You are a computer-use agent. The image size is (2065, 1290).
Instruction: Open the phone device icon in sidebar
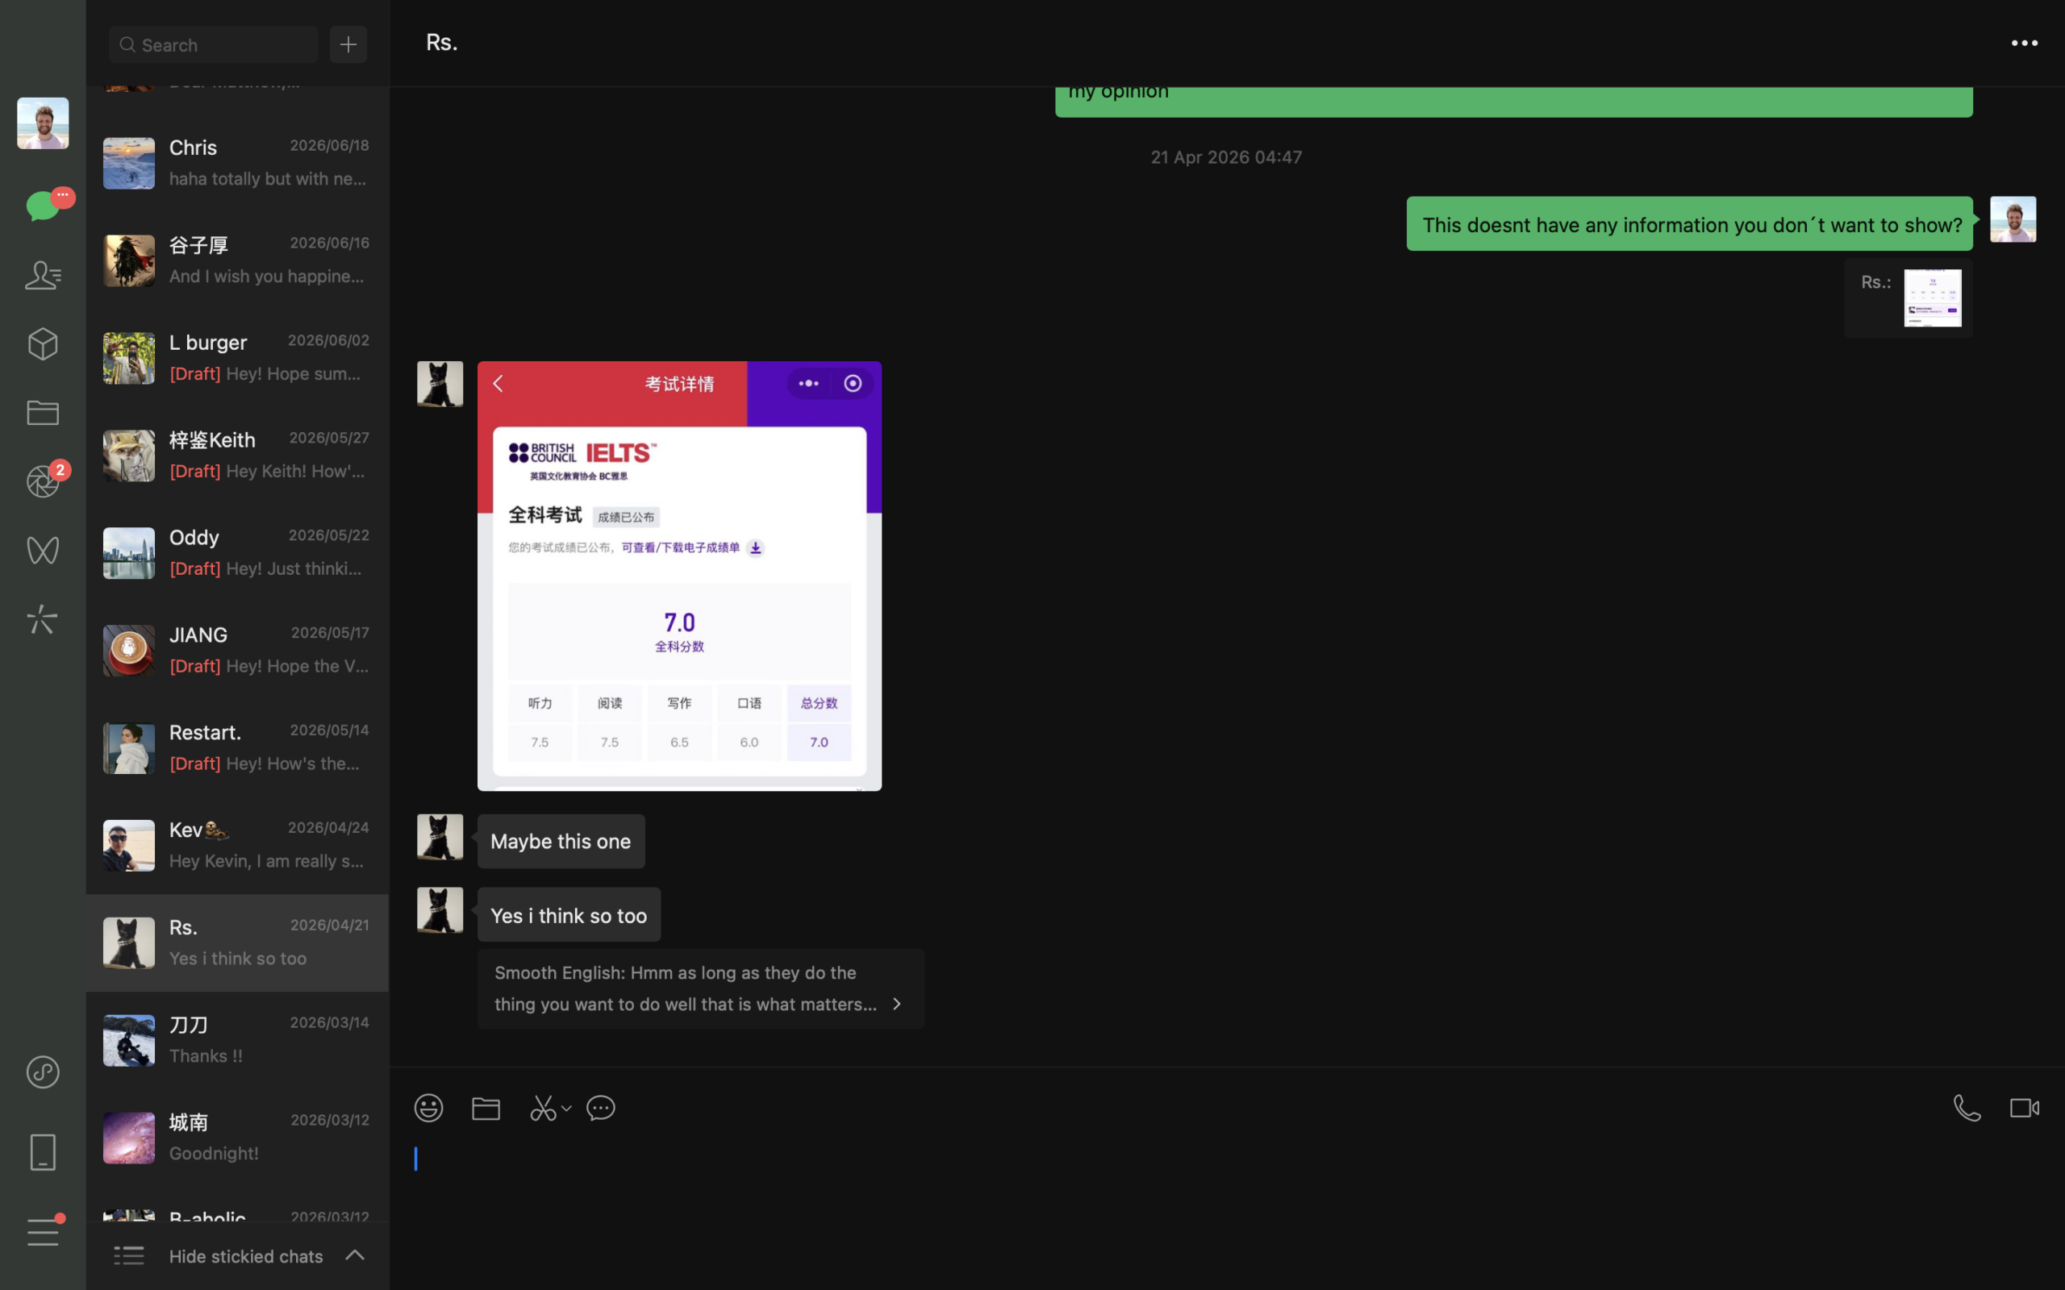pos(43,1152)
